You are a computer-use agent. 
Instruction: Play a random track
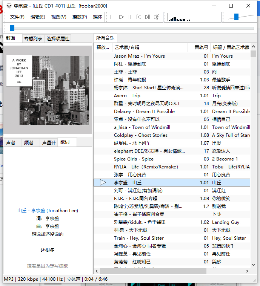click(x=156, y=17)
